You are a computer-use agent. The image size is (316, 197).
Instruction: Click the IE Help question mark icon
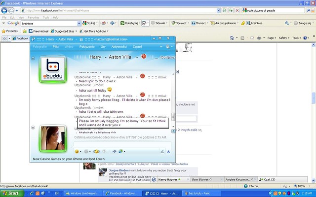305,38
